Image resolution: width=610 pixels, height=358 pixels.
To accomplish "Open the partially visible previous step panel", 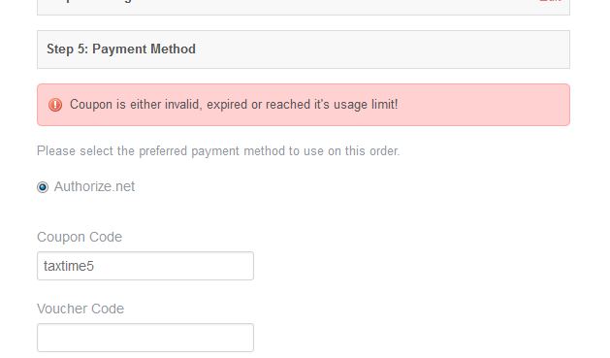I will click(304, 8).
